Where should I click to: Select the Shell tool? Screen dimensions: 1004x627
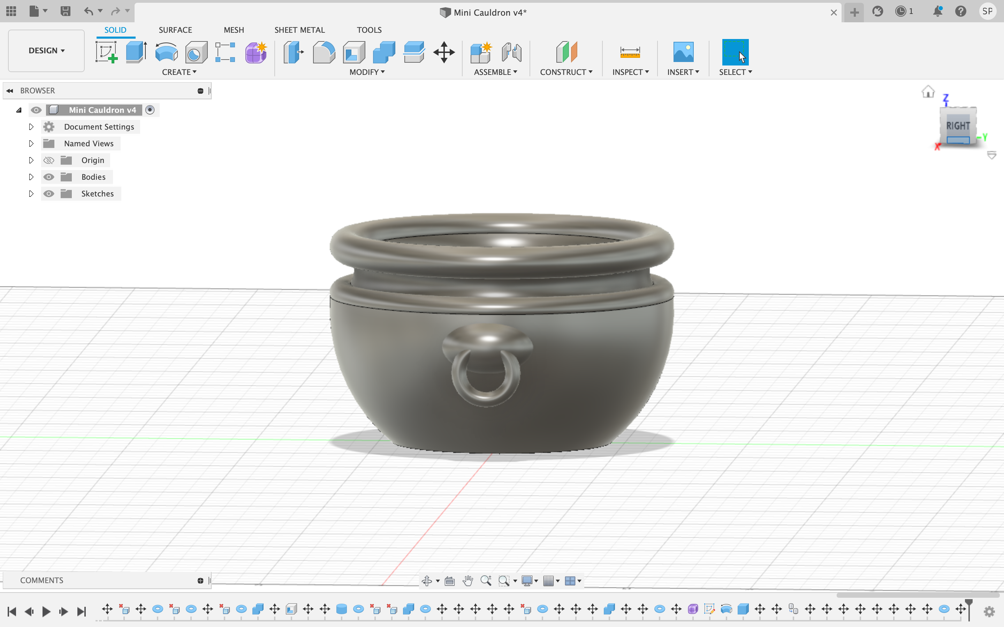pos(354,52)
